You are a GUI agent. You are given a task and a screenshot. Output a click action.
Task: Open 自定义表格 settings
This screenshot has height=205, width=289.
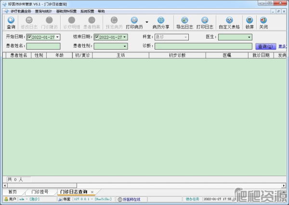(x=229, y=23)
